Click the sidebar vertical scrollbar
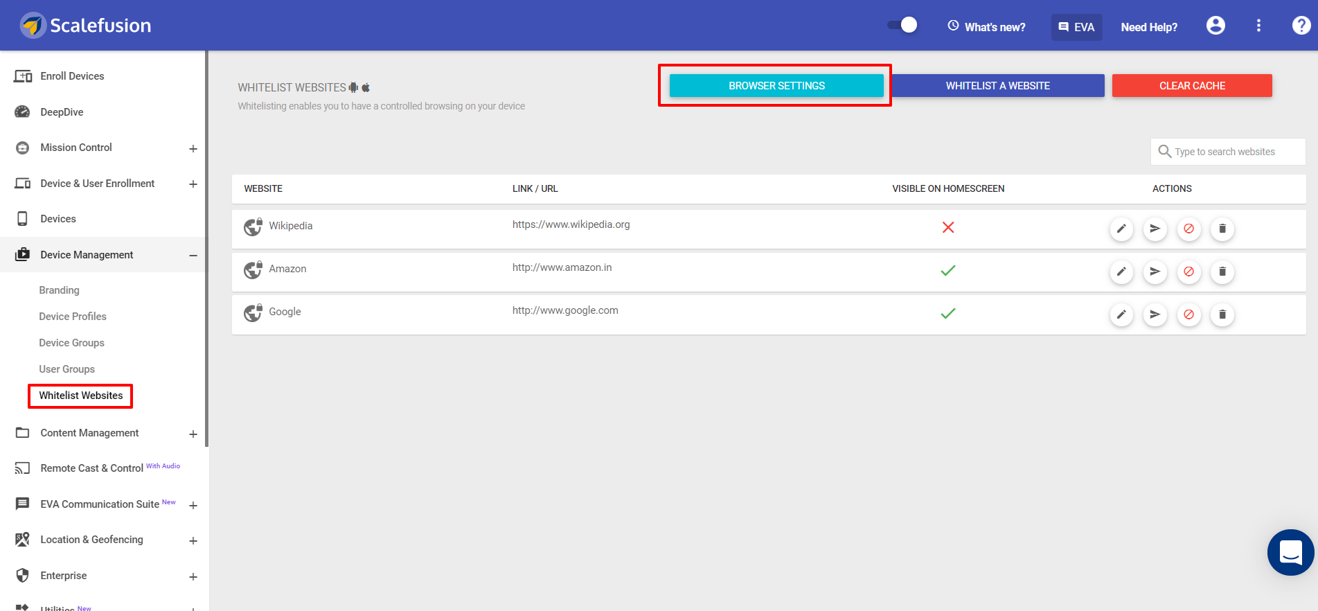Viewport: 1318px width, 611px height. pos(206,249)
